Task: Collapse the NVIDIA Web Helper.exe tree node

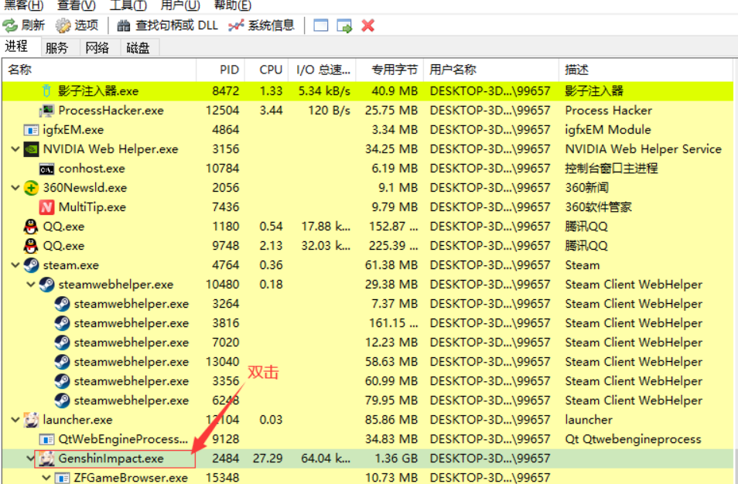Action: pos(15,149)
